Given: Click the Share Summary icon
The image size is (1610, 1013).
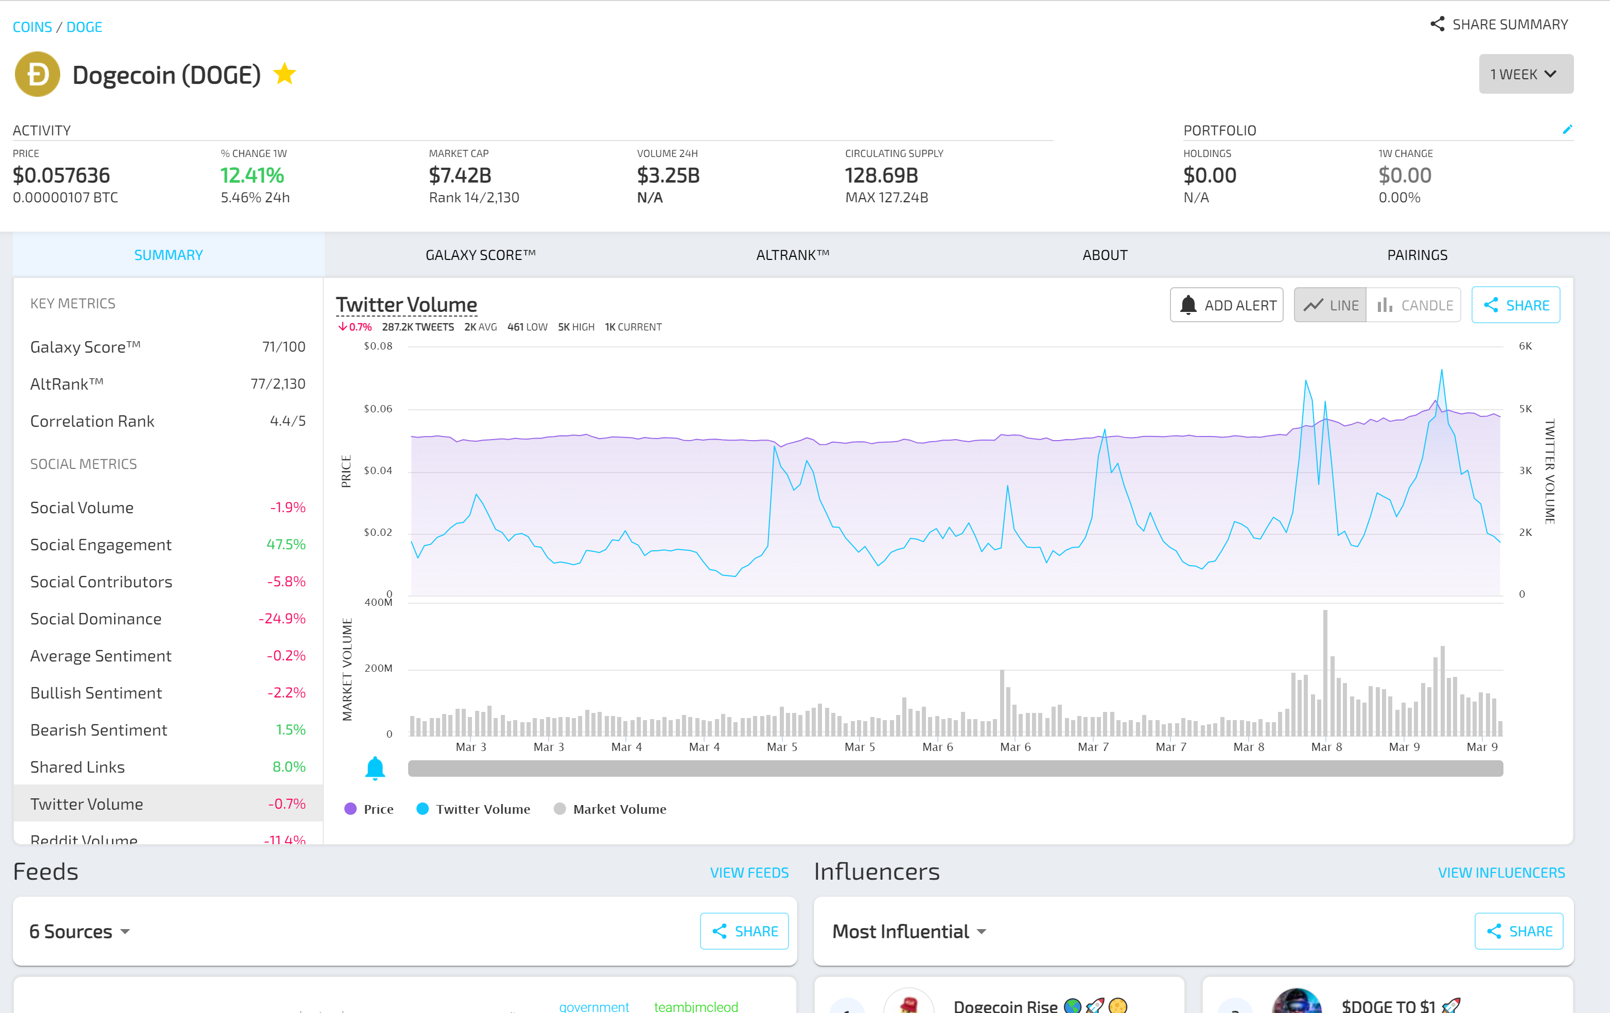Looking at the screenshot, I should click(1437, 24).
